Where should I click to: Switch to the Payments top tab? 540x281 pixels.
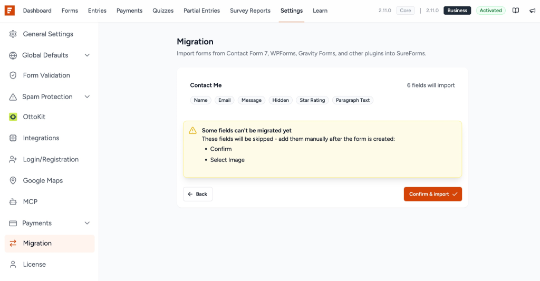(x=130, y=11)
